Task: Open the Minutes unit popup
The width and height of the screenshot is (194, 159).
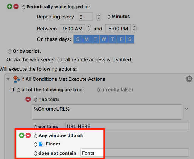Action: click(x=119, y=17)
